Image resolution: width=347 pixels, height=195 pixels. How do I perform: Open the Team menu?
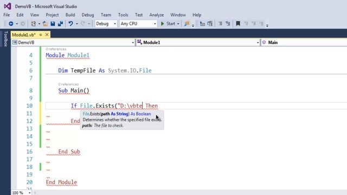click(106, 15)
